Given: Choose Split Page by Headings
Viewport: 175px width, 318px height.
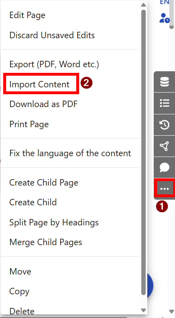Looking at the screenshot, I should [54, 223].
